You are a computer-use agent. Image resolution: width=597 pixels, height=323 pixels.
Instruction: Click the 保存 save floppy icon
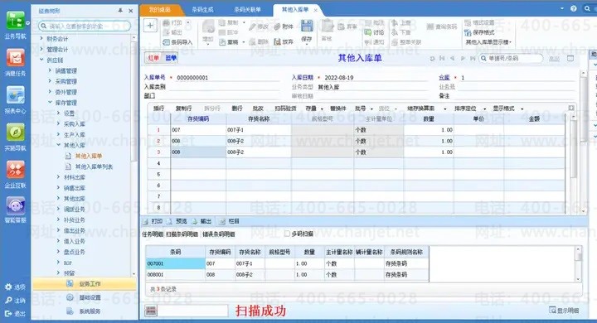point(307,27)
